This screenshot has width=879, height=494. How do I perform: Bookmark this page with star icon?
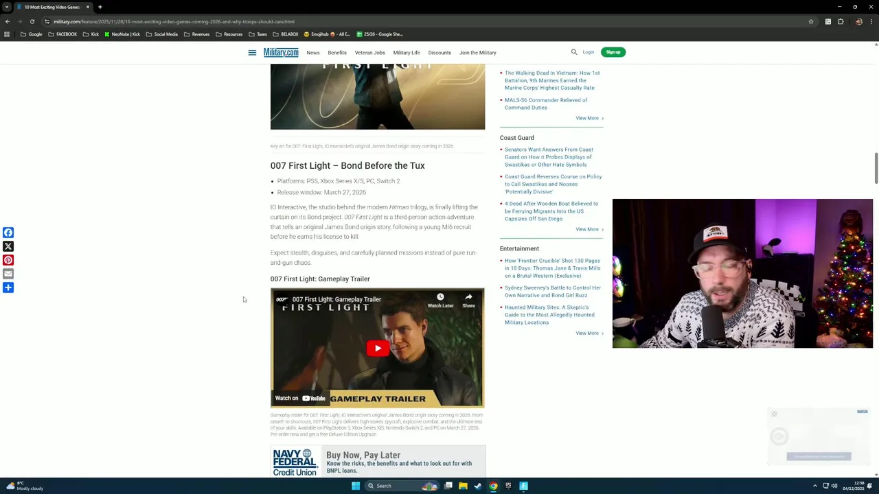pyautogui.click(x=811, y=21)
